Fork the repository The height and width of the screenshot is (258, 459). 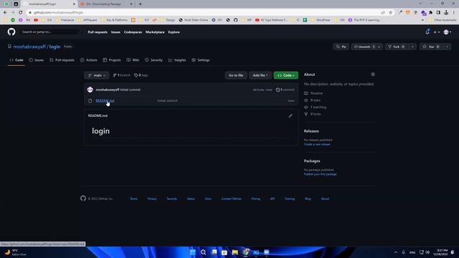pos(397,47)
